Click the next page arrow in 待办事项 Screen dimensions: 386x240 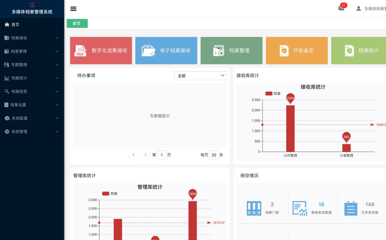[145, 155]
